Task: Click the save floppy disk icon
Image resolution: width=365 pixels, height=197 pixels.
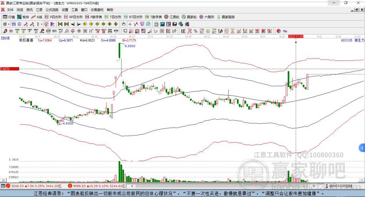Action: coord(175,24)
